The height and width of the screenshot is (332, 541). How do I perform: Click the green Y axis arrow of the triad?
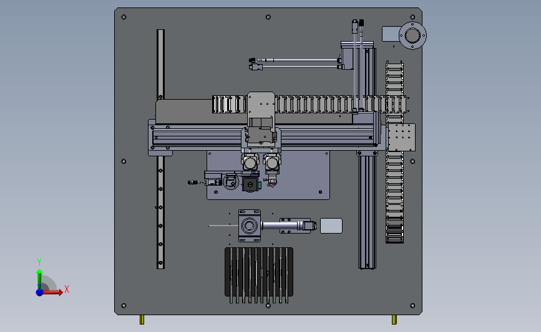click(x=39, y=279)
